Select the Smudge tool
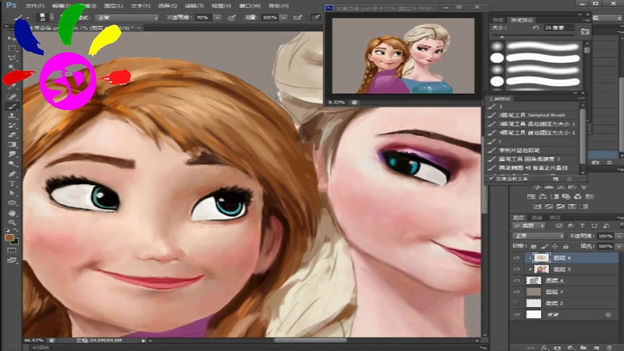This screenshot has width=624, height=351. (12, 155)
